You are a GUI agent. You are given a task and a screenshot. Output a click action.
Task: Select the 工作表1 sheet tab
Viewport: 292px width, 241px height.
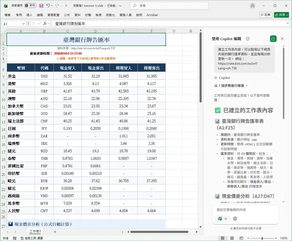[35, 231]
